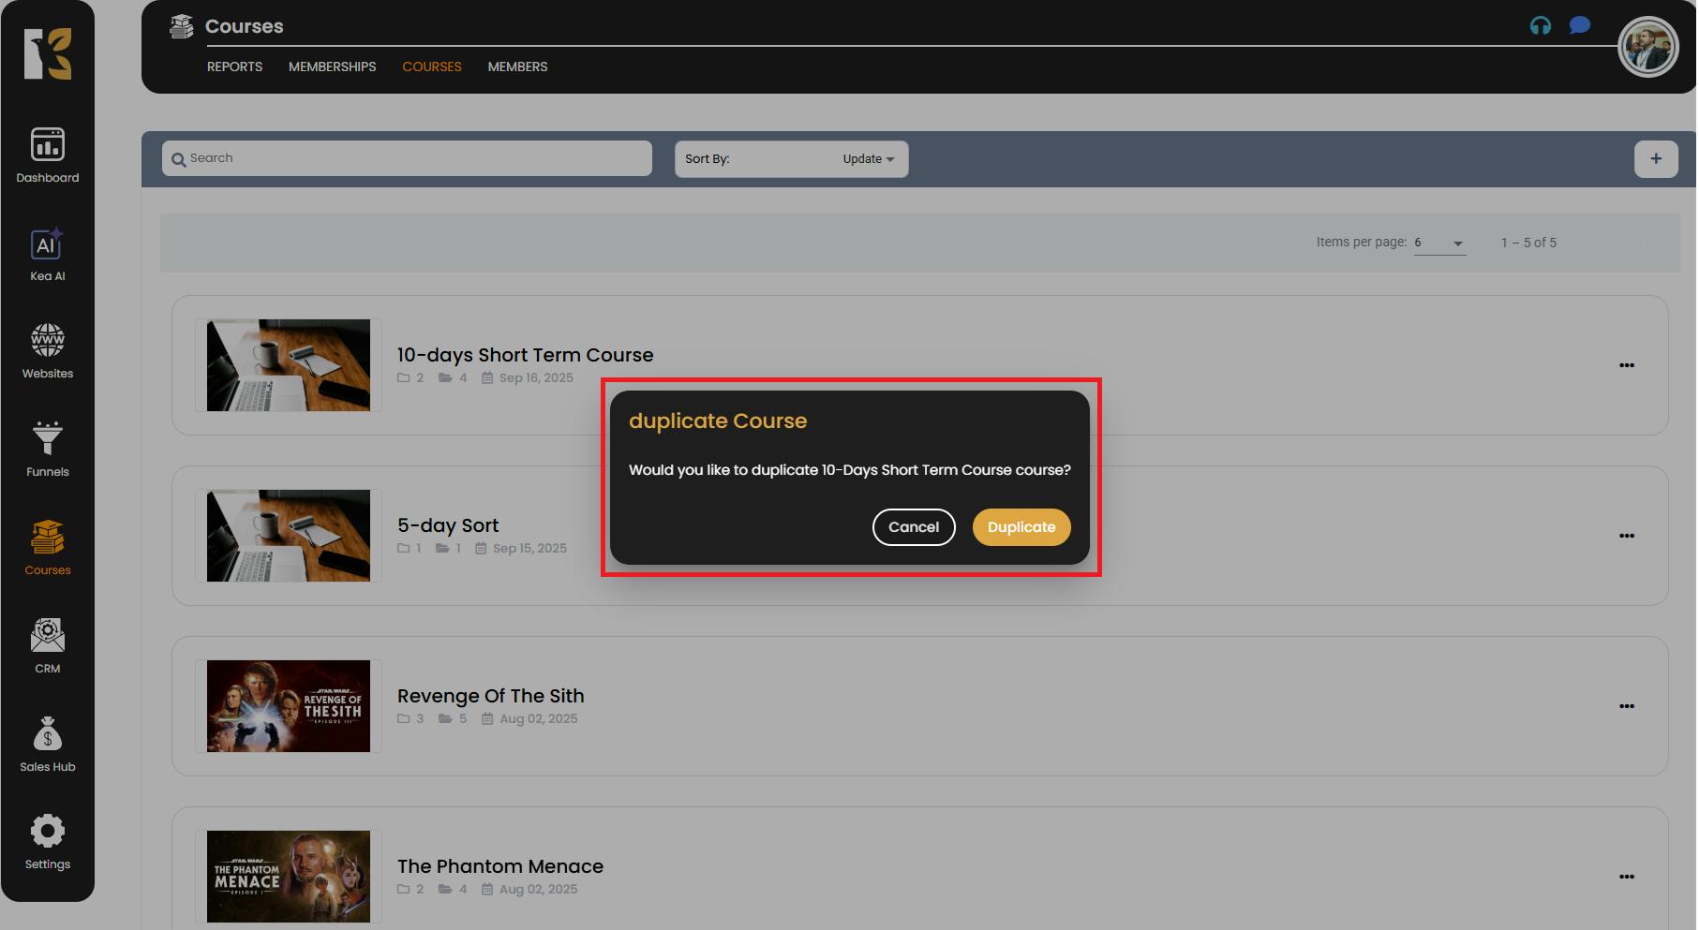The width and height of the screenshot is (1699, 930).
Task: Open options menu for Revenge Of The Sith
Action: tap(1626, 706)
